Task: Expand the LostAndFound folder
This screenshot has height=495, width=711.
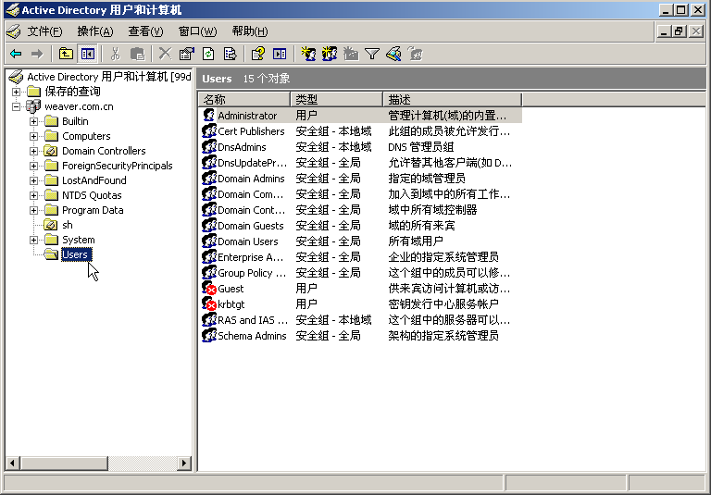Action: (33, 180)
